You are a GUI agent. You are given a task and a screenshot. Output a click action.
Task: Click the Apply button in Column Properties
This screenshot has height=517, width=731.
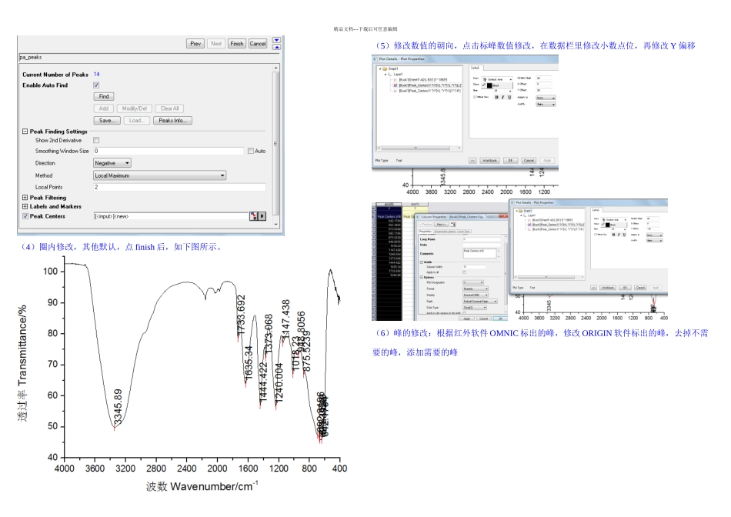coord(466,319)
